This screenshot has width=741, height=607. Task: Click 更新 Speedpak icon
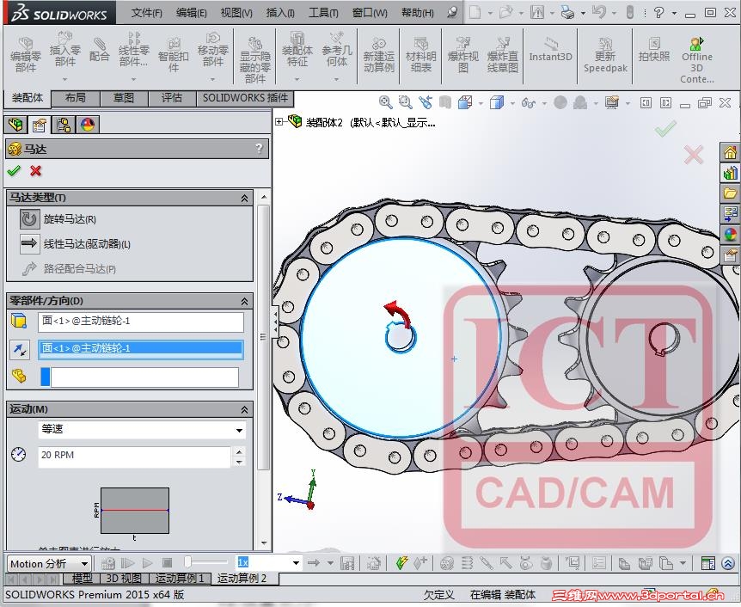click(605, 55)
